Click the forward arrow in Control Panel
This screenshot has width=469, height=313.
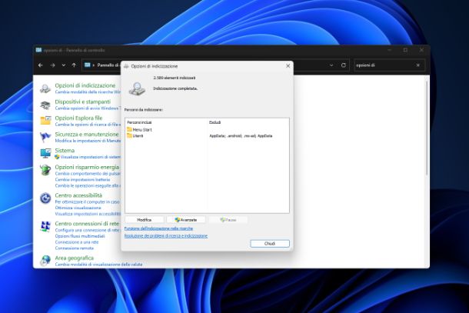pos(52,65)
